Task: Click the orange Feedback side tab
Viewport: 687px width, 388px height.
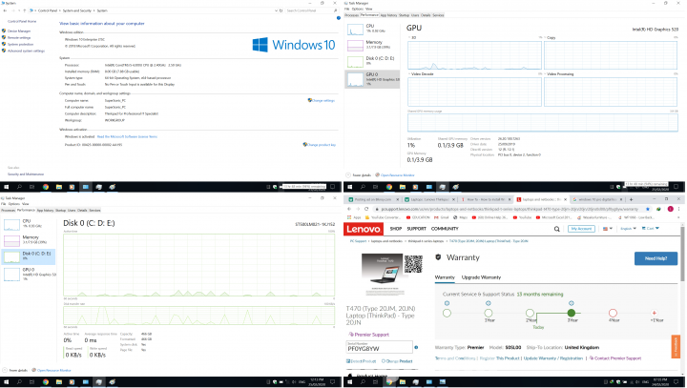Action: tap(676, 346)
